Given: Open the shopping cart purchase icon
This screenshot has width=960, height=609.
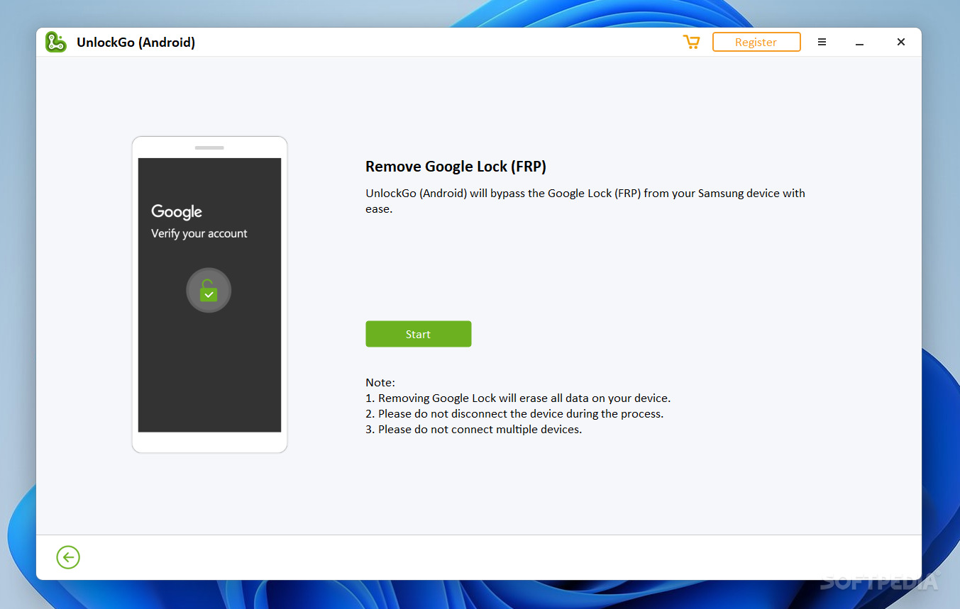Looking at the screenshot, I should (691, 43).
